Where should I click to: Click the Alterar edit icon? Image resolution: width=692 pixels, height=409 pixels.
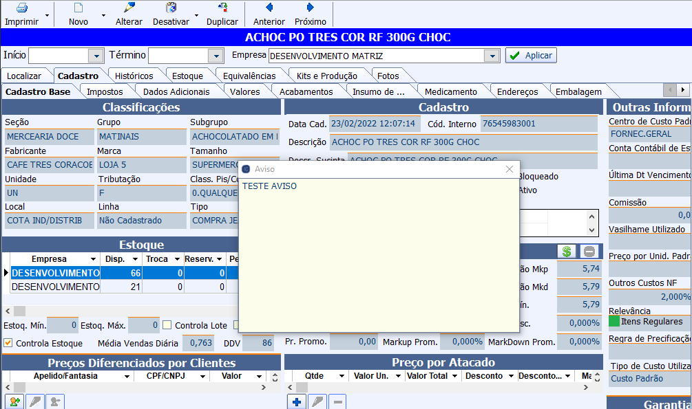pos(129,9)
